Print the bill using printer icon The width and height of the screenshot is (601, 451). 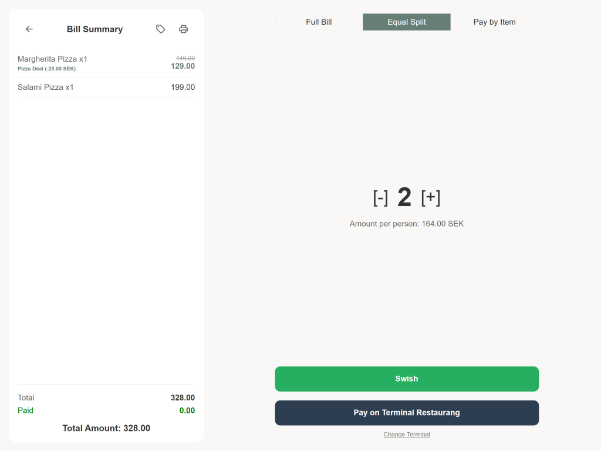184,29
